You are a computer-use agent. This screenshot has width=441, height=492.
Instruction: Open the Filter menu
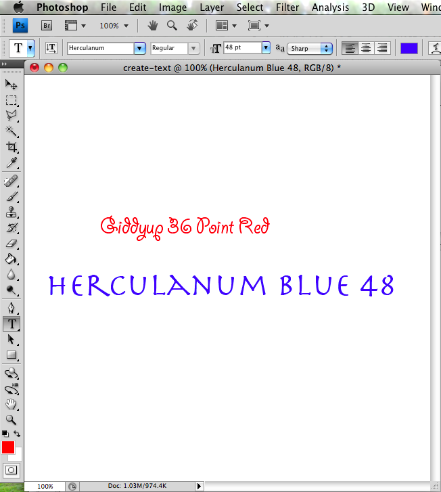click(287, 7)
